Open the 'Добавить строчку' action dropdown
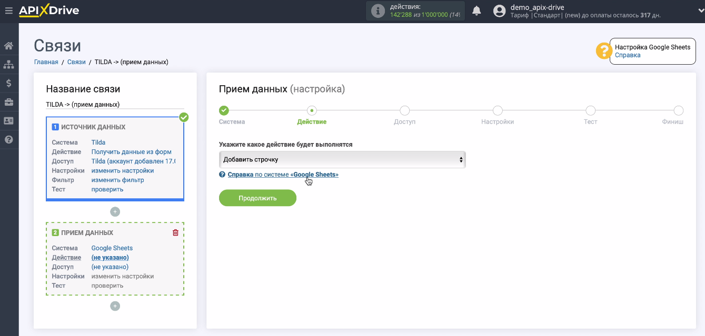Screen dimensions: 705x336 pos(342,159)
